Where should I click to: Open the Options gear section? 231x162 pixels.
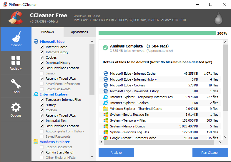16,110
